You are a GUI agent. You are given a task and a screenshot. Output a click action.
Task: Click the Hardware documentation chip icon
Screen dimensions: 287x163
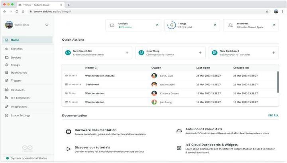coord(68,132)
